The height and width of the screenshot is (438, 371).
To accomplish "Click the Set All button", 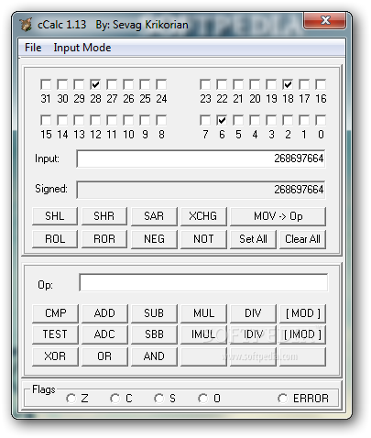I will pyautogui.click(x=253, y=239).
